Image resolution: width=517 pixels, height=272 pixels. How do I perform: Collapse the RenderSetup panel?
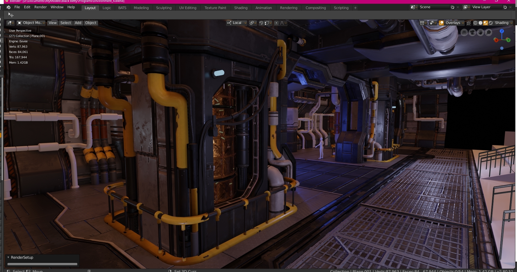8,257
